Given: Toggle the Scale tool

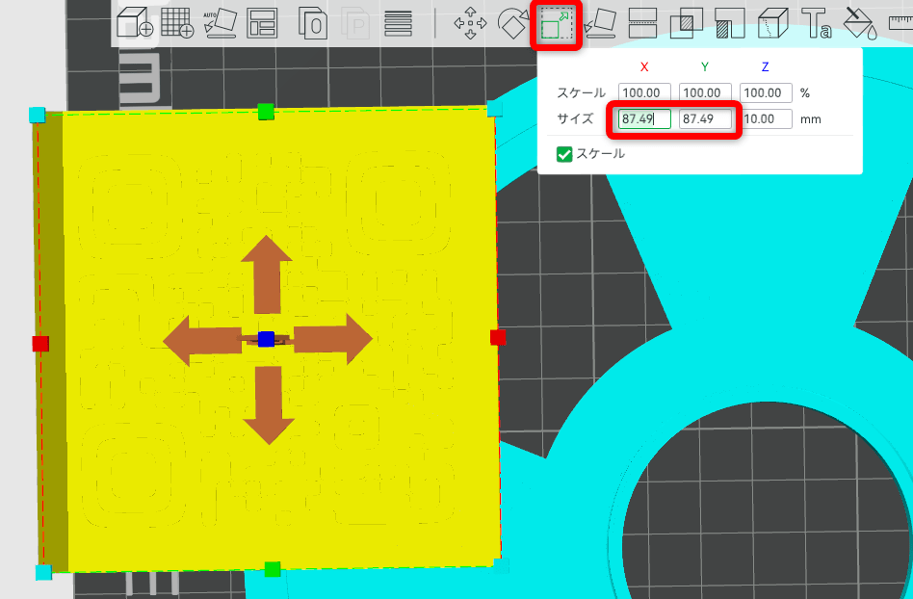Looking at the screenshot, I should [x=556, y=24].
